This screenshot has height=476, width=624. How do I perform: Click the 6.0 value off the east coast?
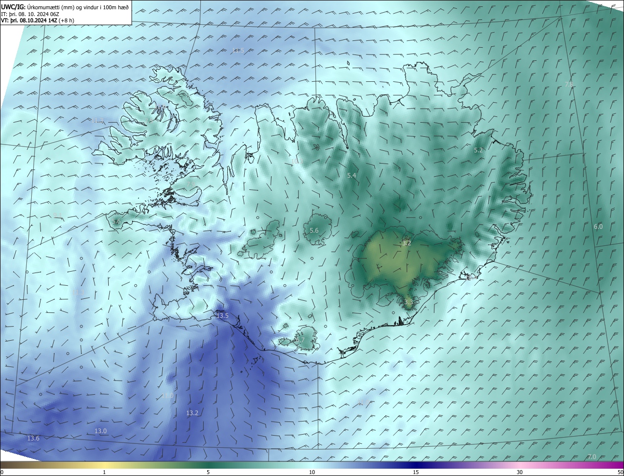[598, 227]
